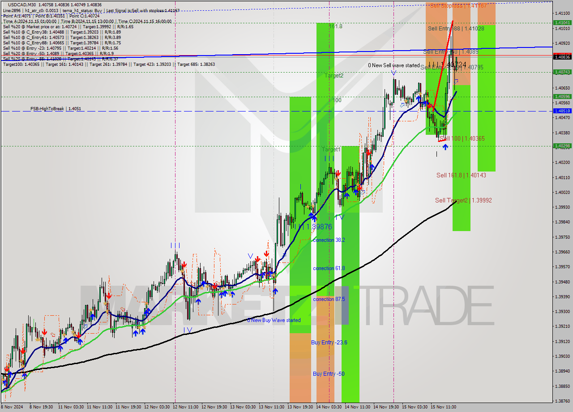Click the USDCAD,M30 symbol title

(x=21, y=4)
